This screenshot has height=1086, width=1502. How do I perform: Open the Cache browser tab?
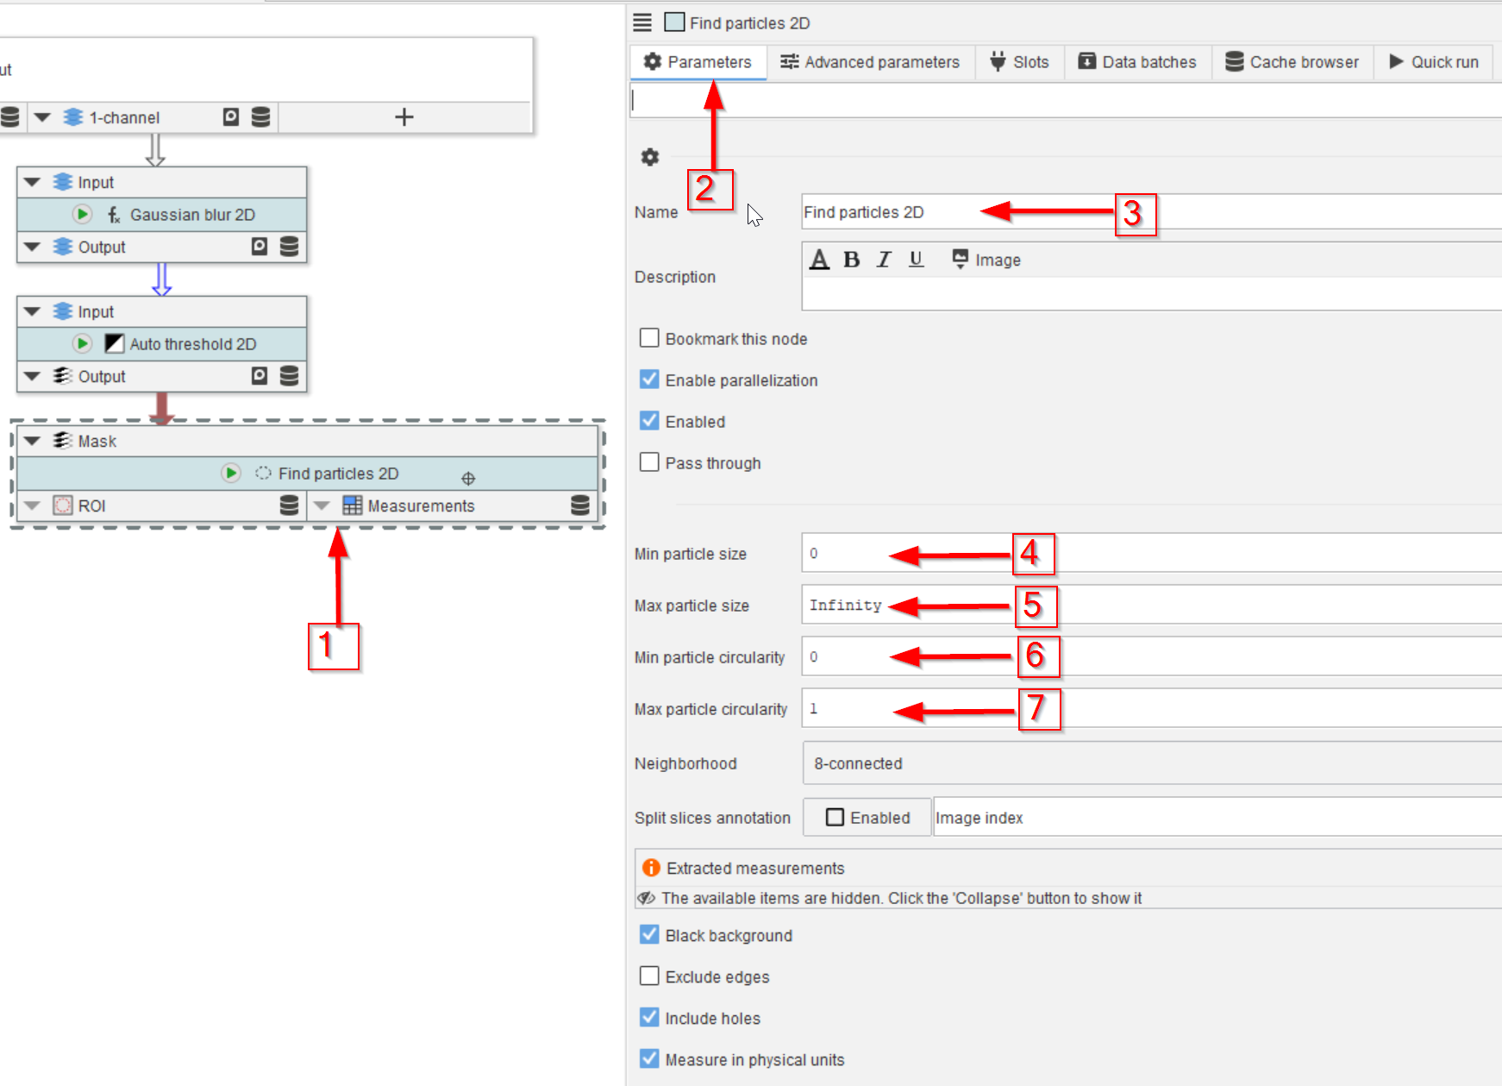[x=1292, y=62]
